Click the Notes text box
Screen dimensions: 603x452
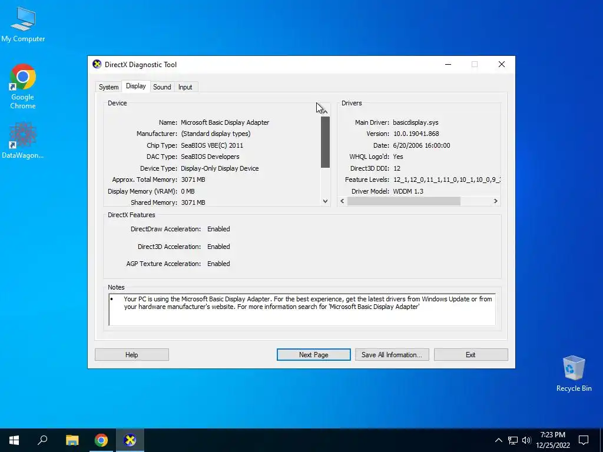(302, 310)
